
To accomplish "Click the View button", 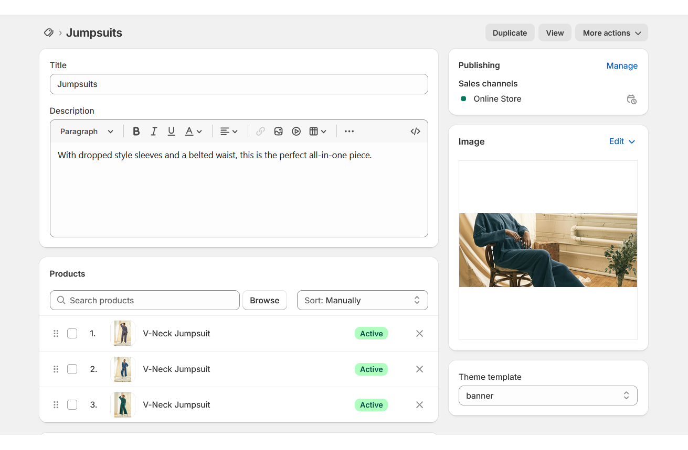I will click(555, 32).
